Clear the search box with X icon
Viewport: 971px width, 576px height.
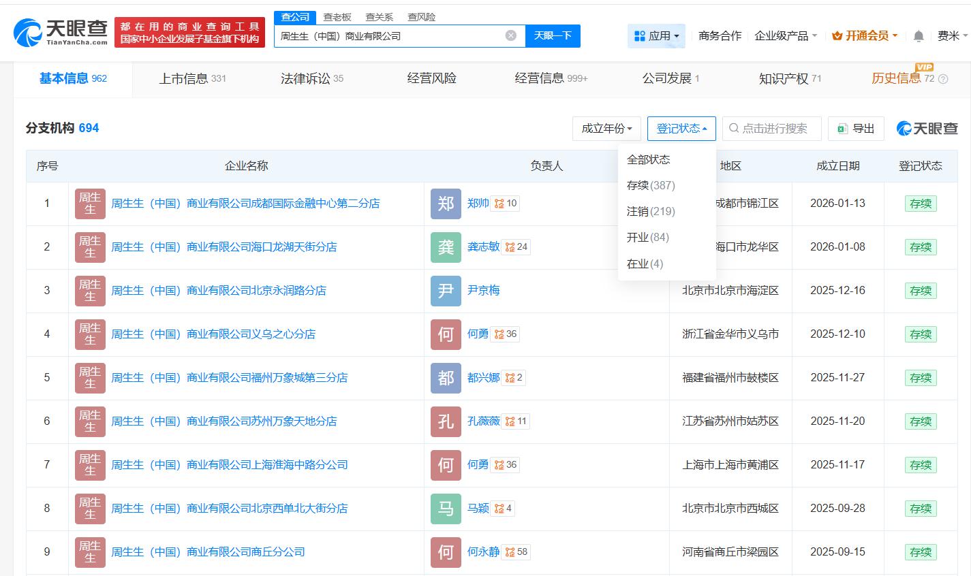[x=510, y=35]
